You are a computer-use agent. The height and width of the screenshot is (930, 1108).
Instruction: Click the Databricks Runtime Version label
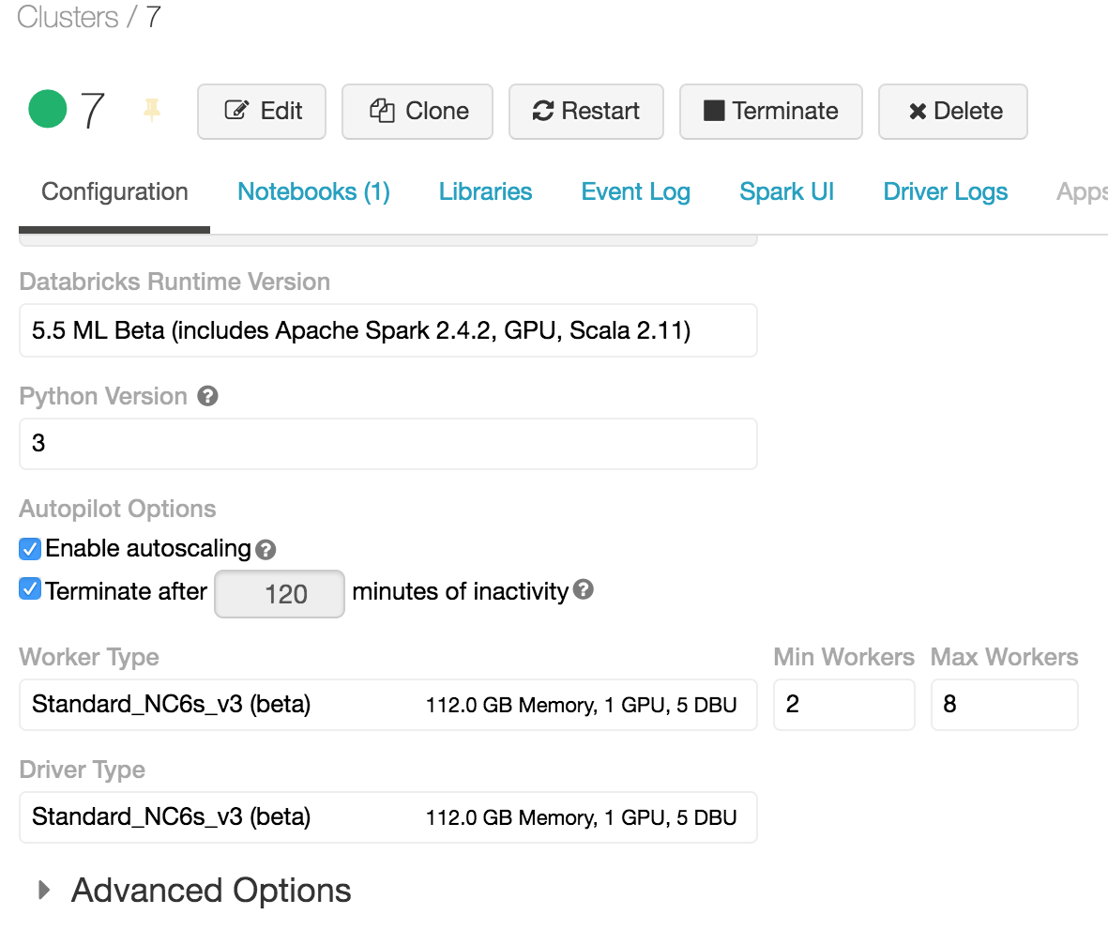click(x=175, y=282)
